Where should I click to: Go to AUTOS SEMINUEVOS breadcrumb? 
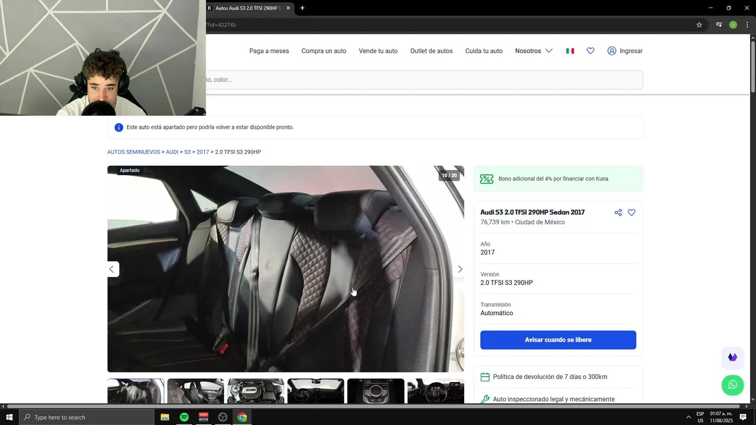[x=133, y=152]
